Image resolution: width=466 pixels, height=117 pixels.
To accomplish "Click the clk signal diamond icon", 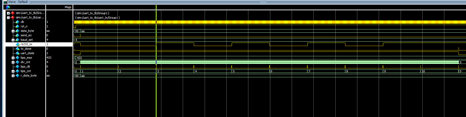I will (x=17, y=22).
